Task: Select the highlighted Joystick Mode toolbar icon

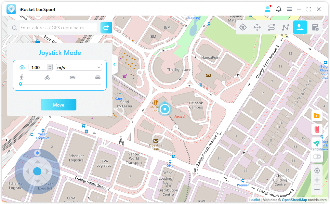Action: [x=300, y=27]
